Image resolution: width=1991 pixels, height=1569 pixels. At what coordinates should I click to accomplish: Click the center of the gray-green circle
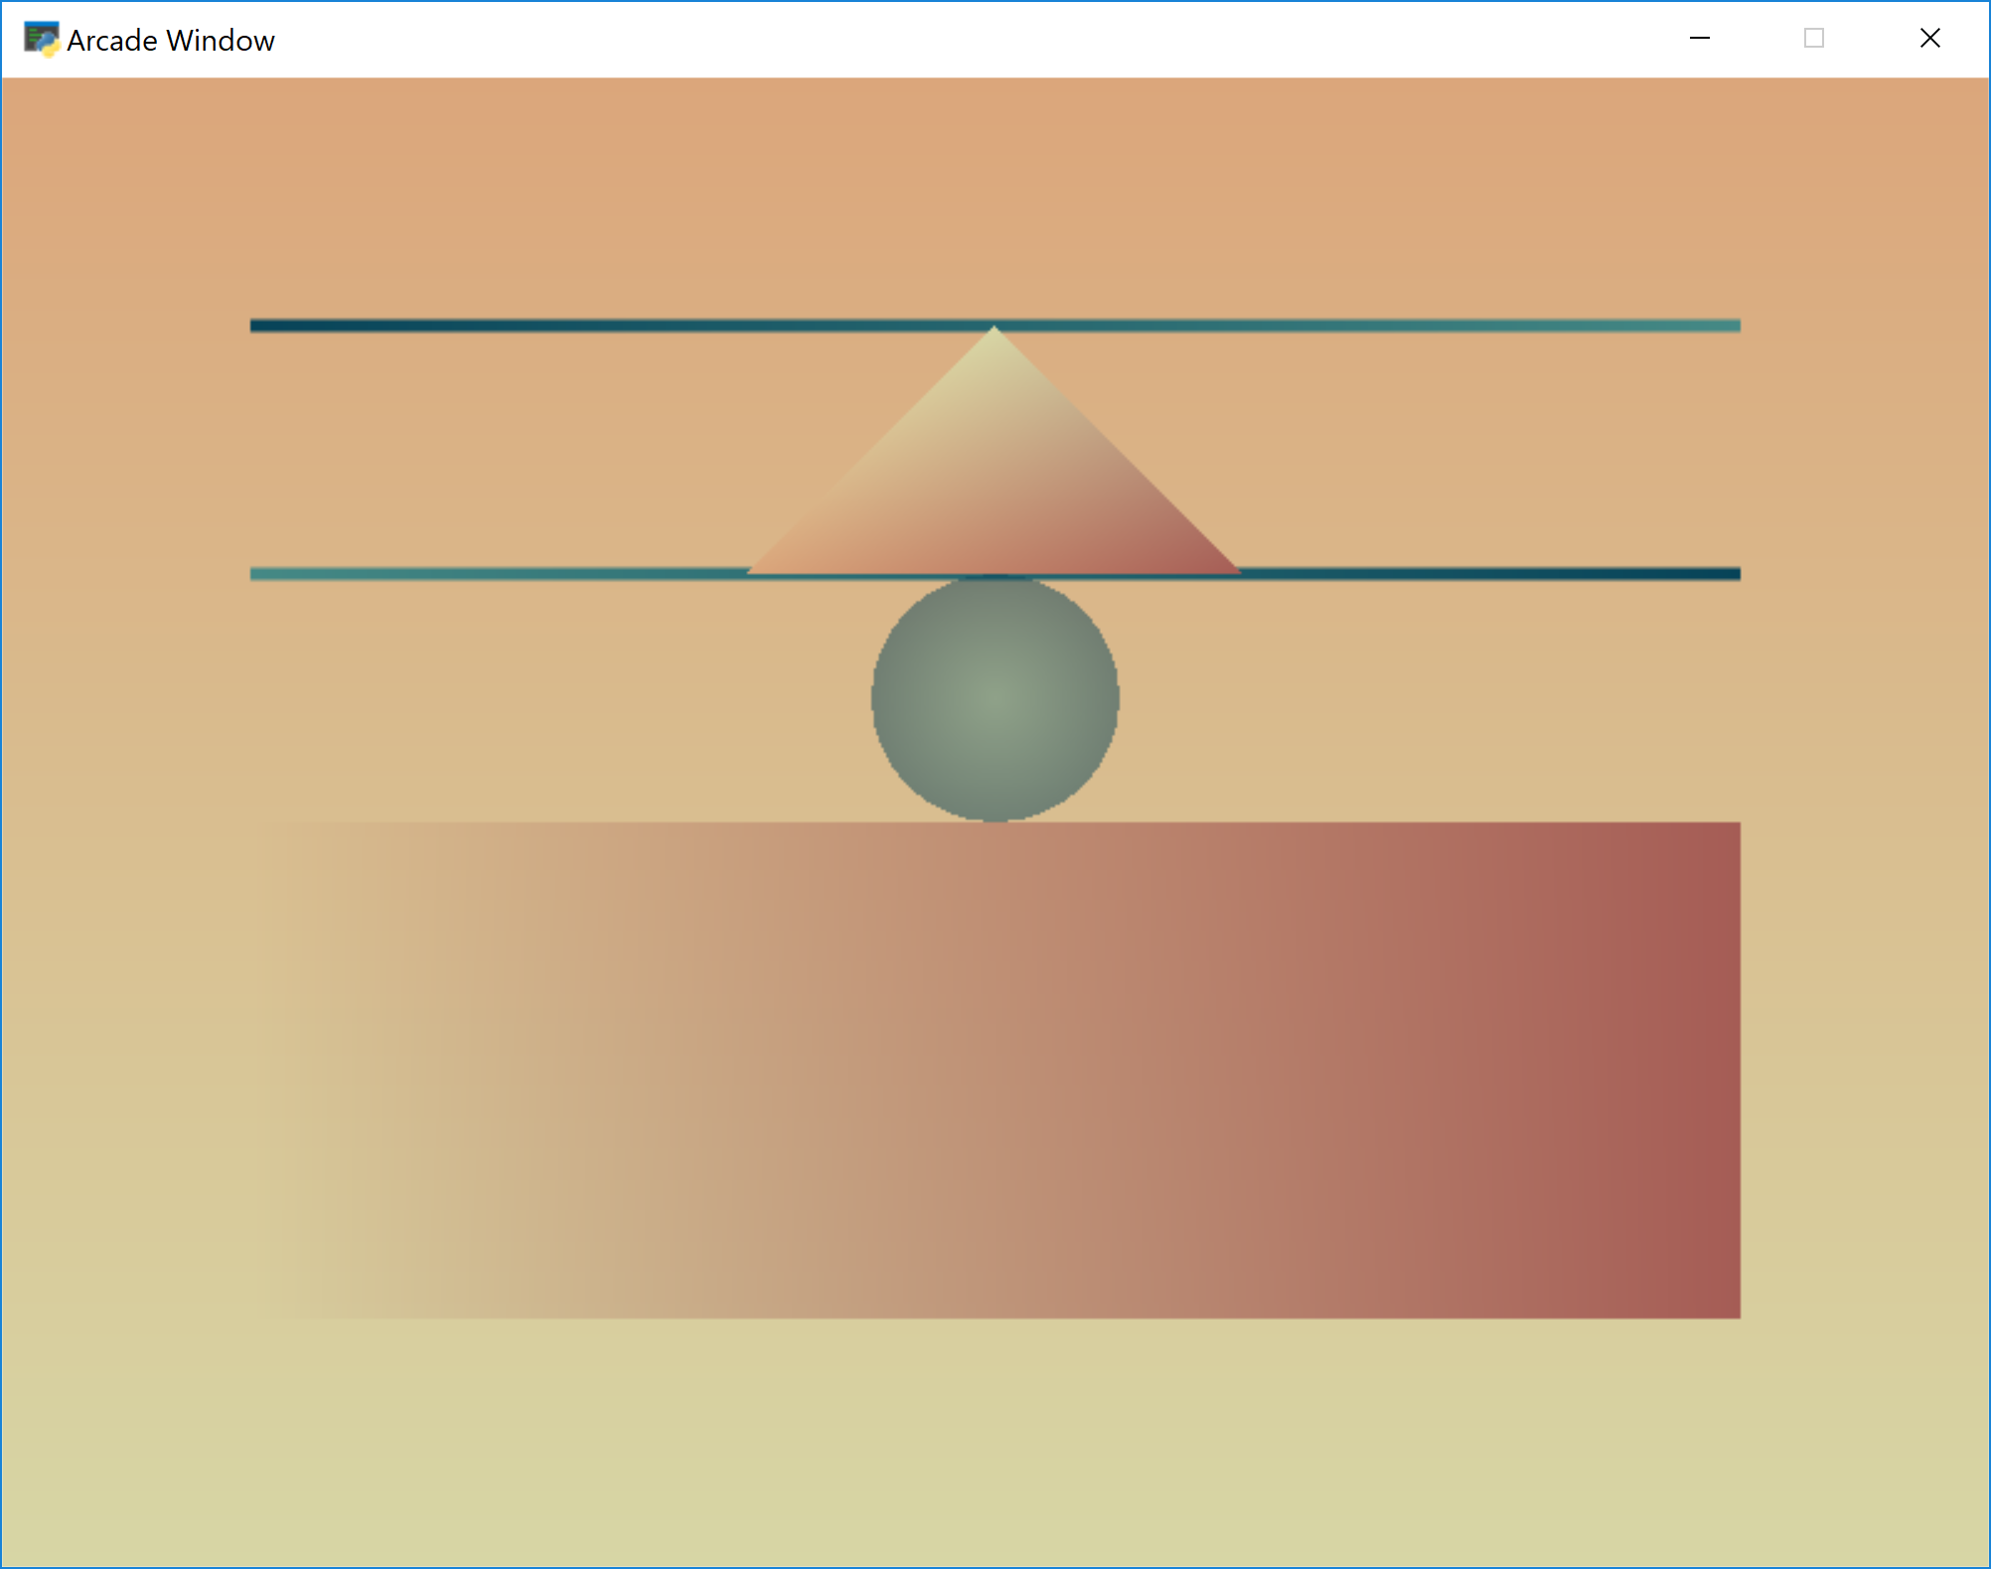click(995, 698)
